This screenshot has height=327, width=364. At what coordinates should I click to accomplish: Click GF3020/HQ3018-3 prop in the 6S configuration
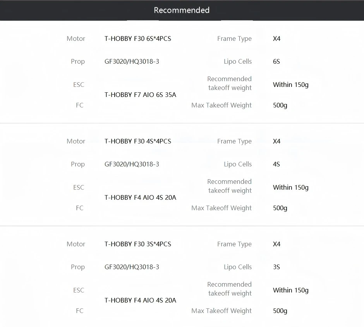[132, 62]
